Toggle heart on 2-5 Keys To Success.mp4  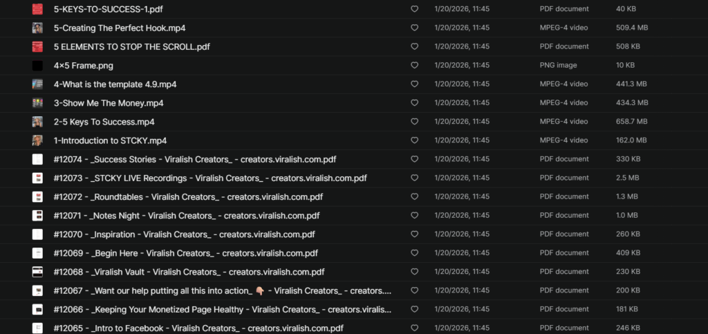pos(414,122)
